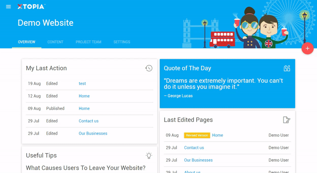The height and width of the screenshot is (173, 317).
Task: Go to the Project Team tab
Action: pos(88,42)
